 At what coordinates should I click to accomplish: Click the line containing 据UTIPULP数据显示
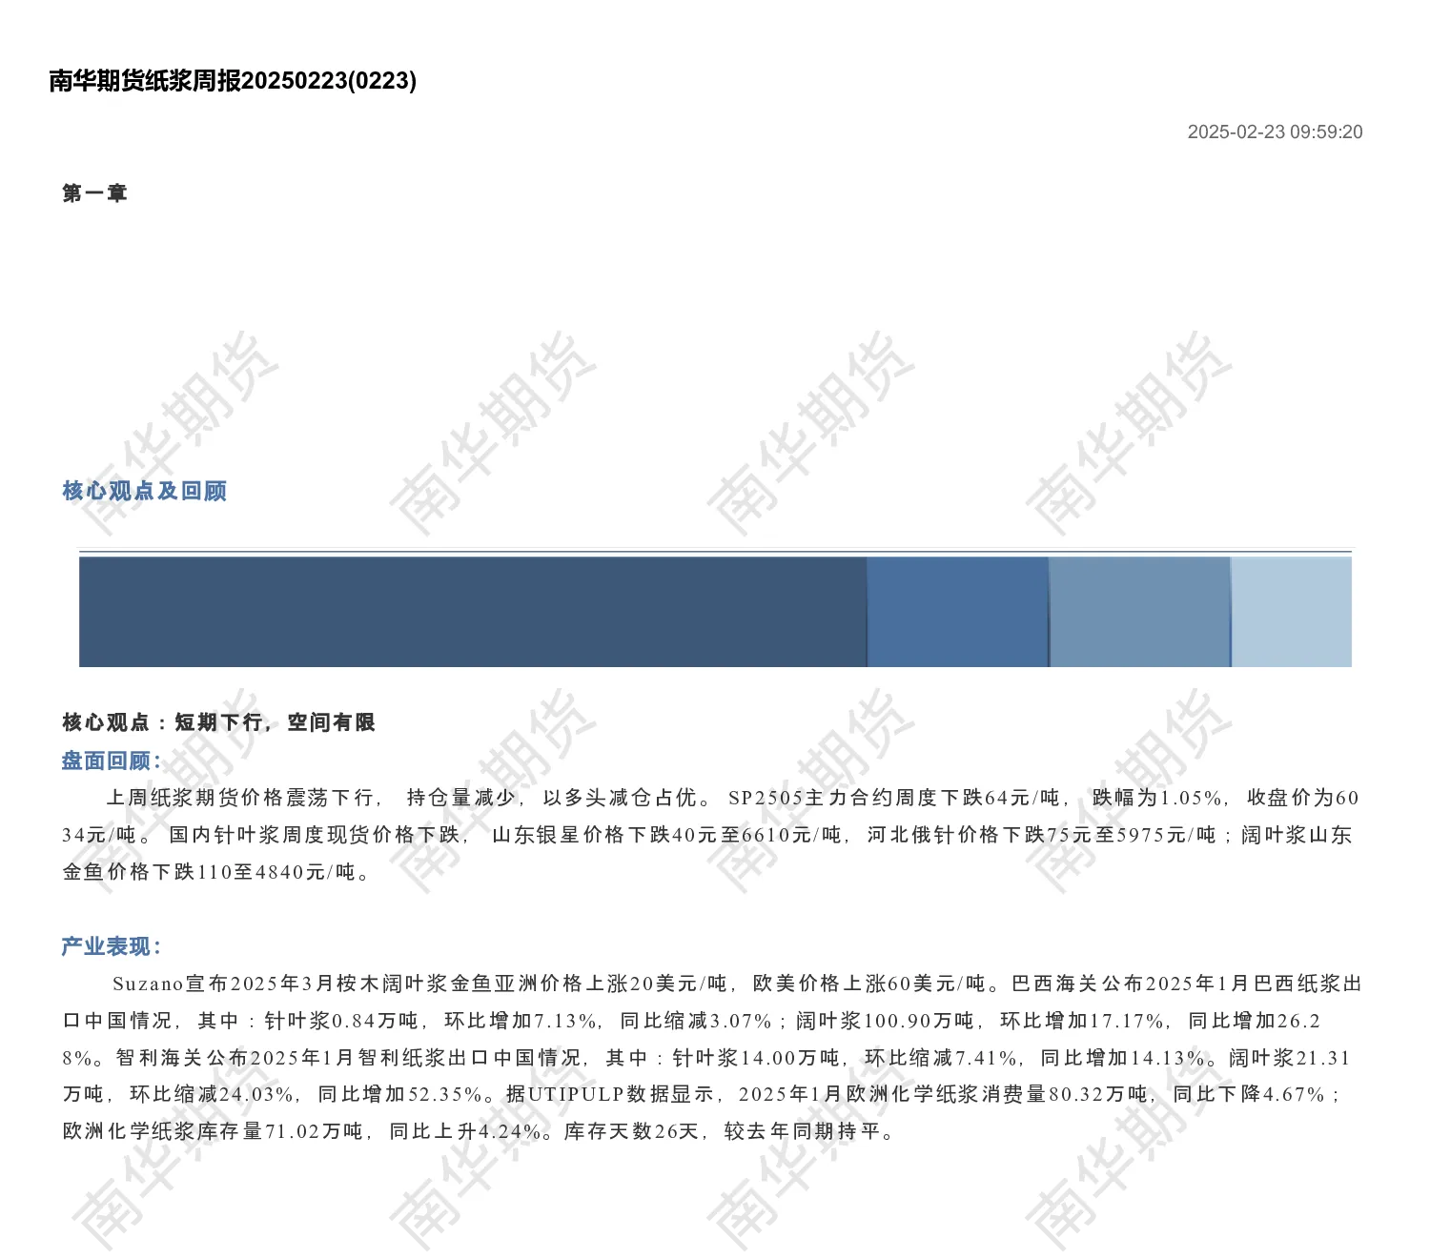[x=702, y=1095]
